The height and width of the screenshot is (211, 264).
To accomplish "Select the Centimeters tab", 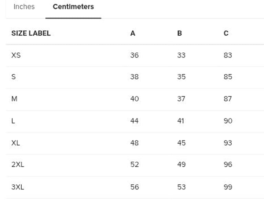I will tap(73, 7).
